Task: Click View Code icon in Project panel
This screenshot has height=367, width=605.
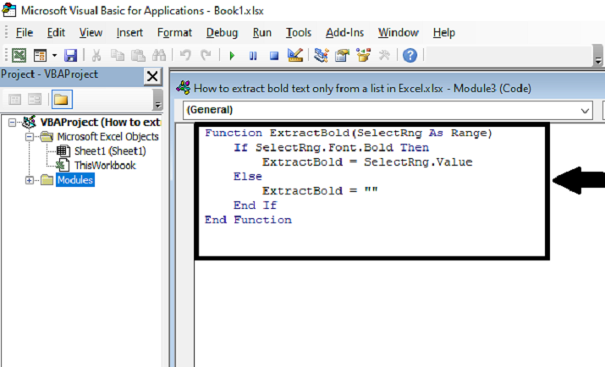Action: click(x=14, y=100)
